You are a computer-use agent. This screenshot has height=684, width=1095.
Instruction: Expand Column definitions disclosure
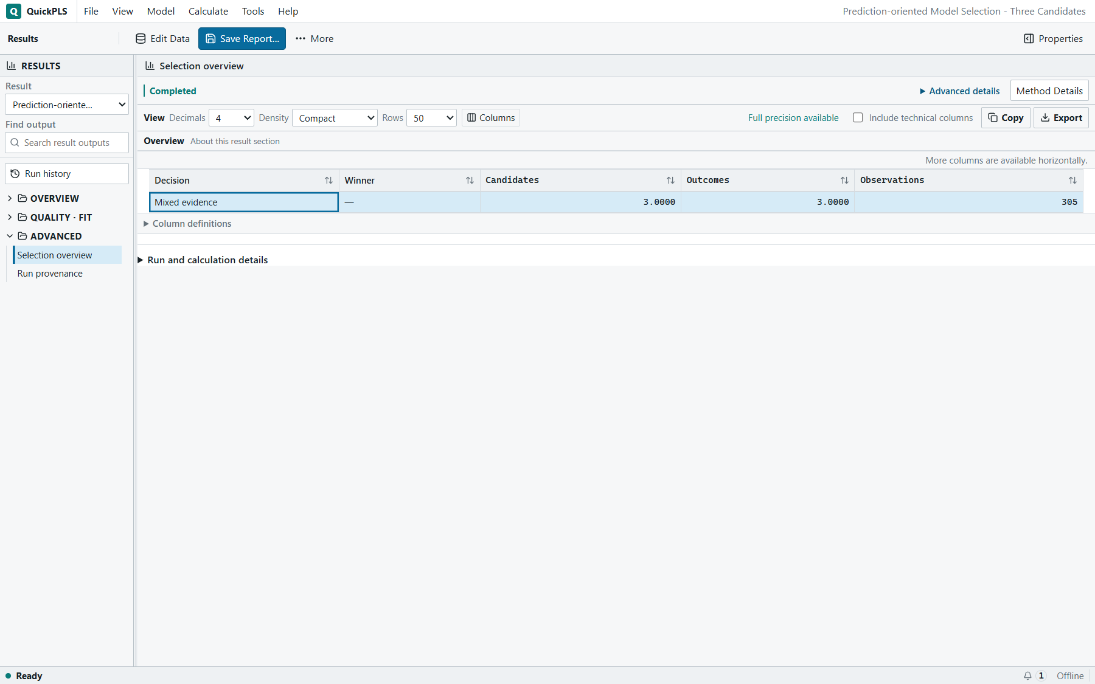187,224
